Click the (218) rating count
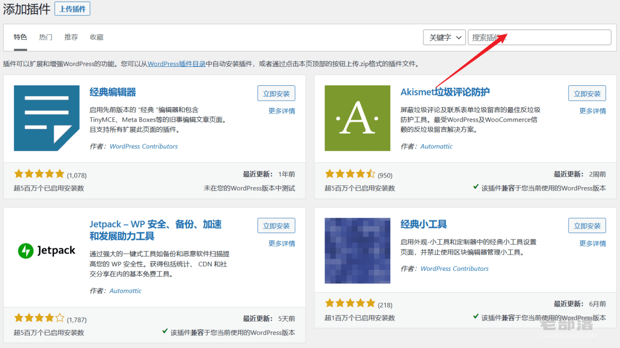 click(x=385, y=305)
